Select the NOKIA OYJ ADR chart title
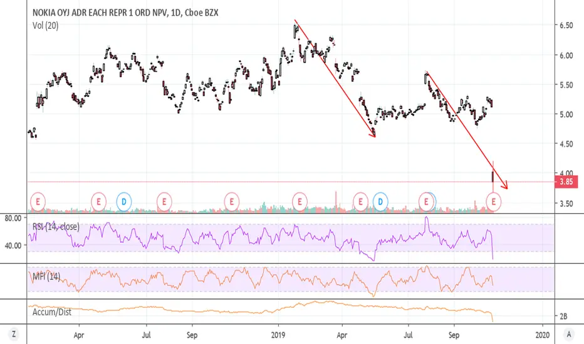Viewport: 584px width, 344px height. (125, 13)
